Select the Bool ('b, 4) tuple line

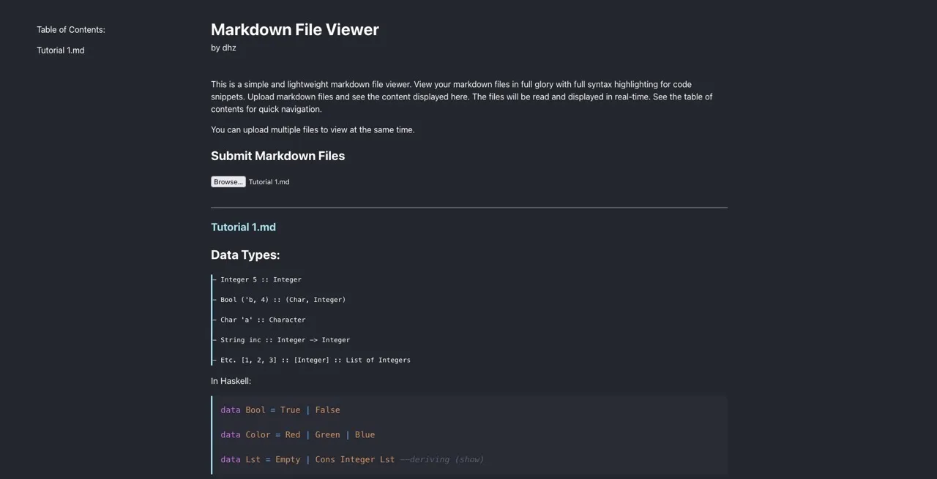pos(283,300)
